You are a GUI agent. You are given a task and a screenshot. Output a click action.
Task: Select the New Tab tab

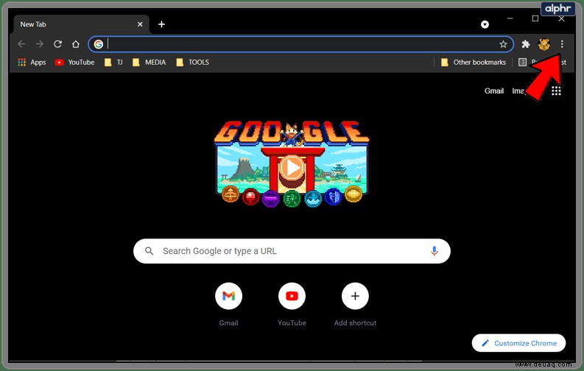tap(81, 24)
